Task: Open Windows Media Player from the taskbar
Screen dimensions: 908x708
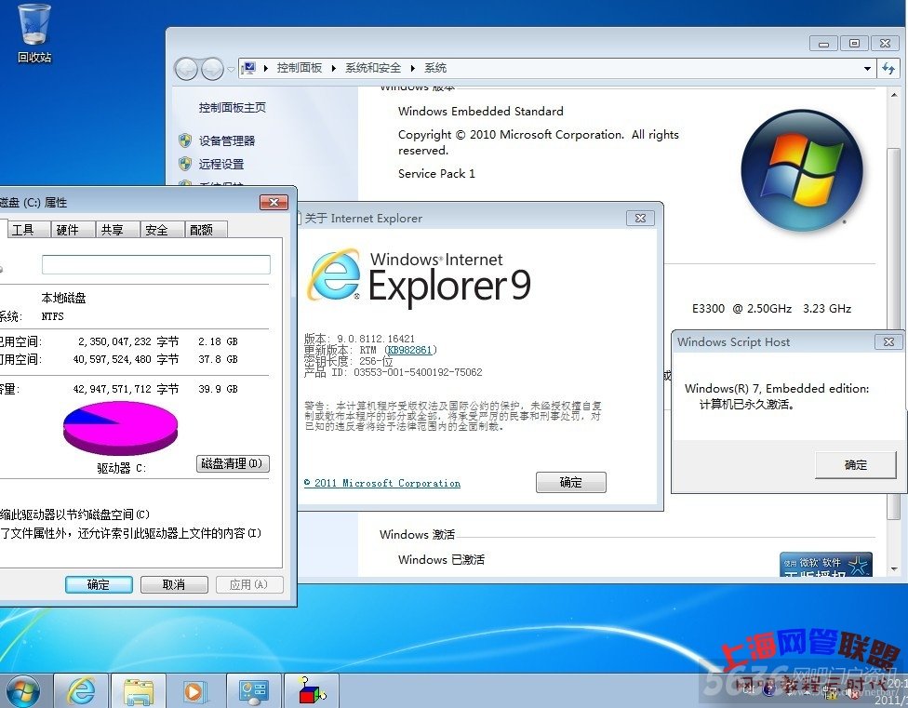Action: coord(195,690)
